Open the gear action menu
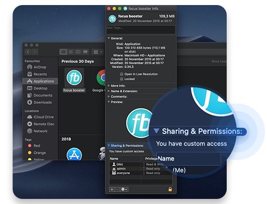Image resolution: width=267 pixels, height=204 pixels. (x=124, y=189)
